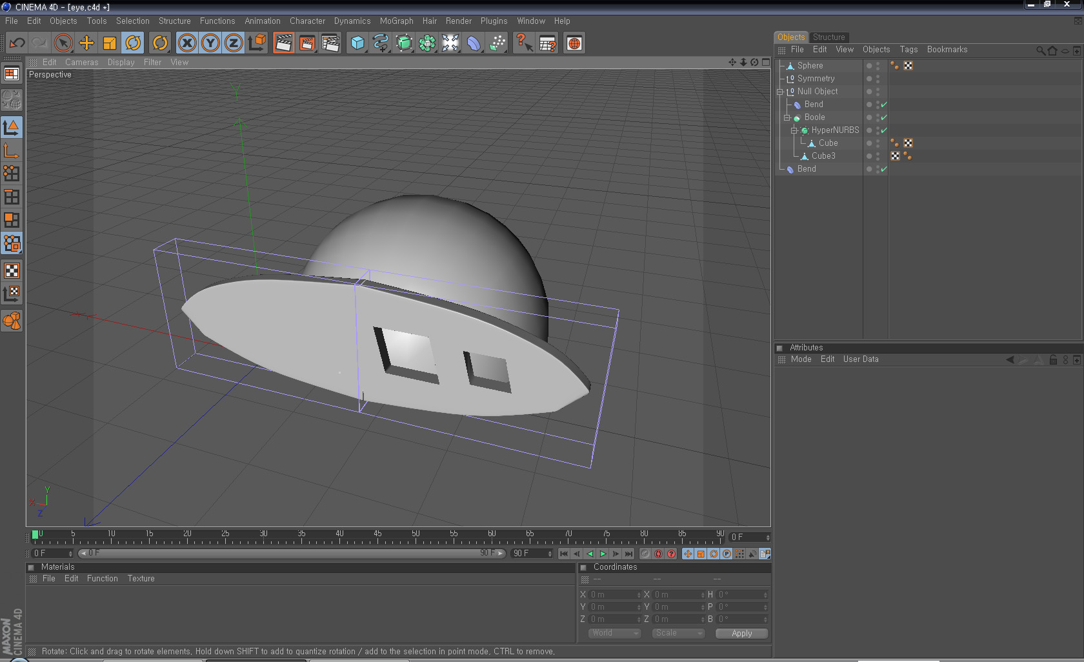Open the World coordinate dropdown
Image resolution: width=1084 pixels, height=662 pixels.
614,633
